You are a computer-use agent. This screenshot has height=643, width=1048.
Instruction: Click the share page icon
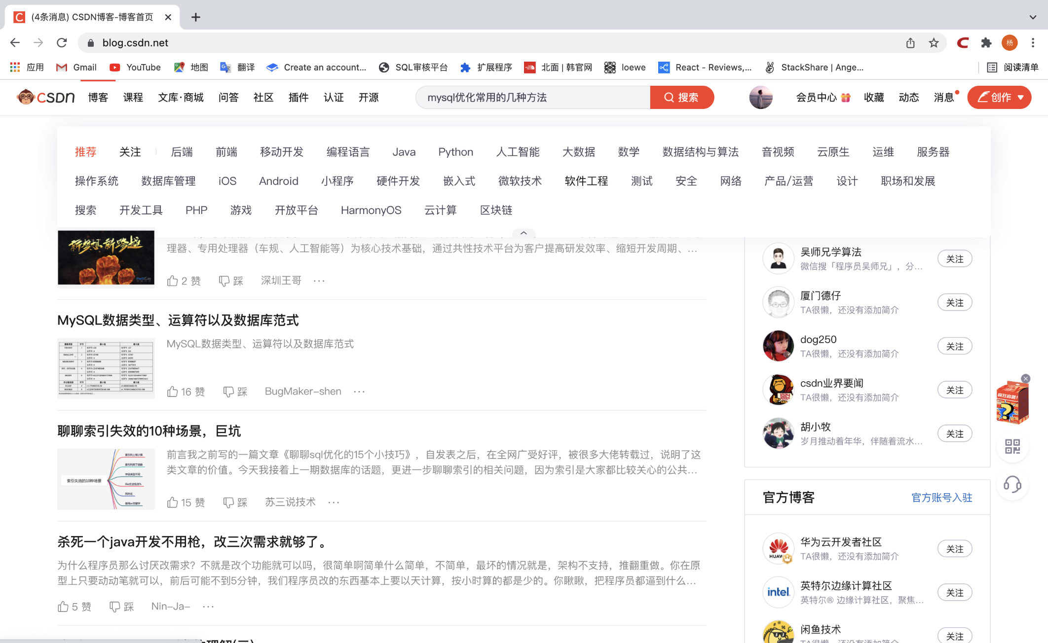[910, 43]
